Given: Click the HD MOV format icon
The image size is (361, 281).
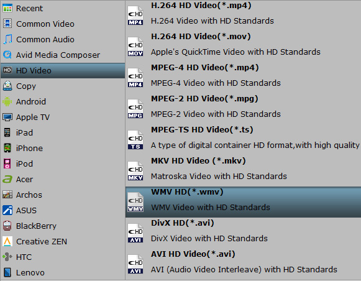Looking at the screenshot, I should pos(135,47).
